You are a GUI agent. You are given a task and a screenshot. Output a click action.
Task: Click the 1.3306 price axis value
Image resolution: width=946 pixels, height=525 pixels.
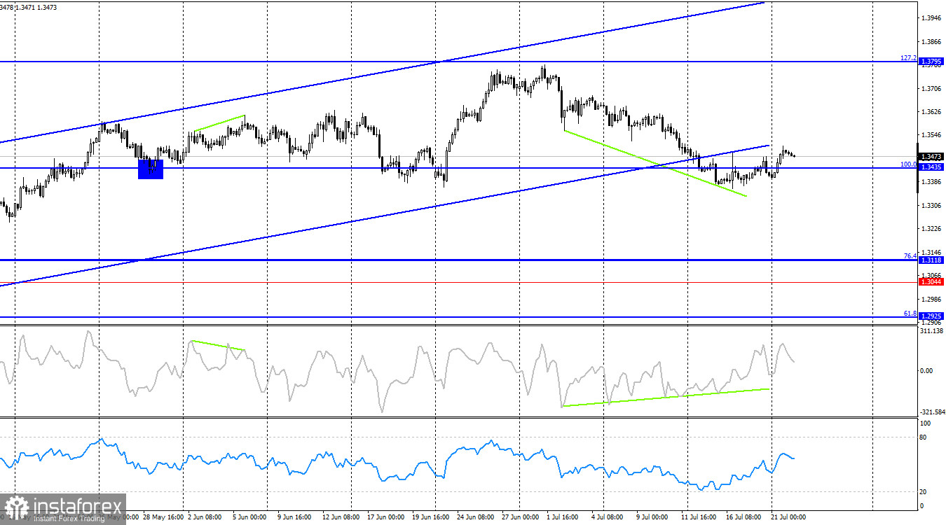(932, 206)
